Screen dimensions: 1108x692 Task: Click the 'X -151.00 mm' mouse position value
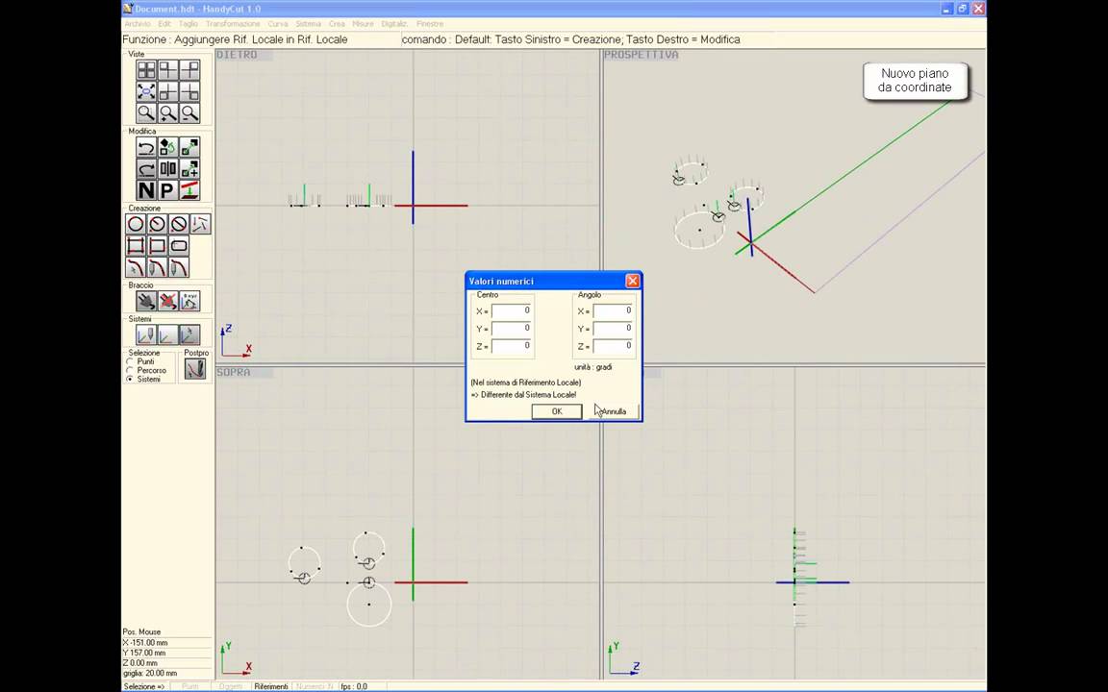[x=145, y=643]
